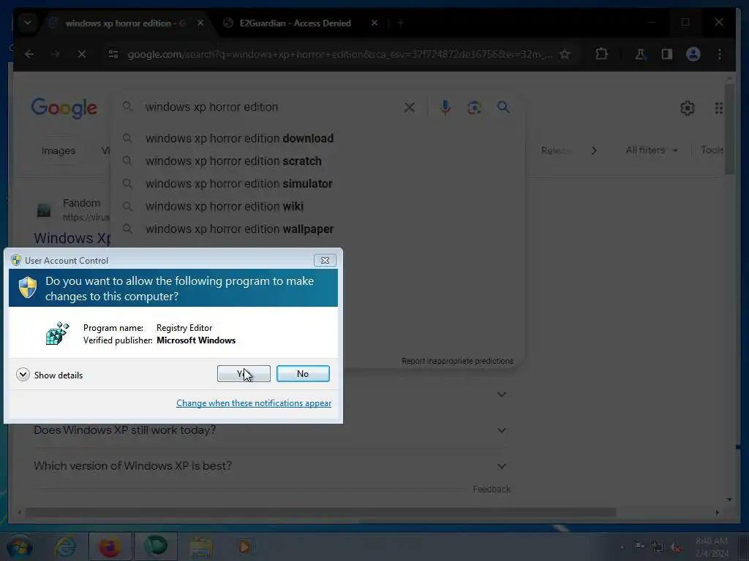Click the Chrome horizontal scrollbar

click(x=320, y=512)
